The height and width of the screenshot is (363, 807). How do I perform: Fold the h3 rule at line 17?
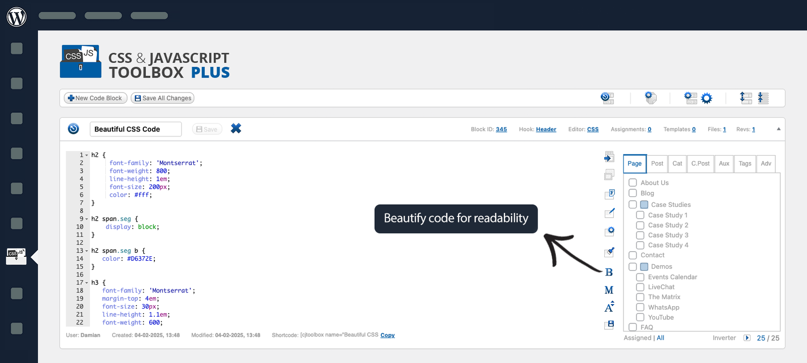[x=87, y=283]
